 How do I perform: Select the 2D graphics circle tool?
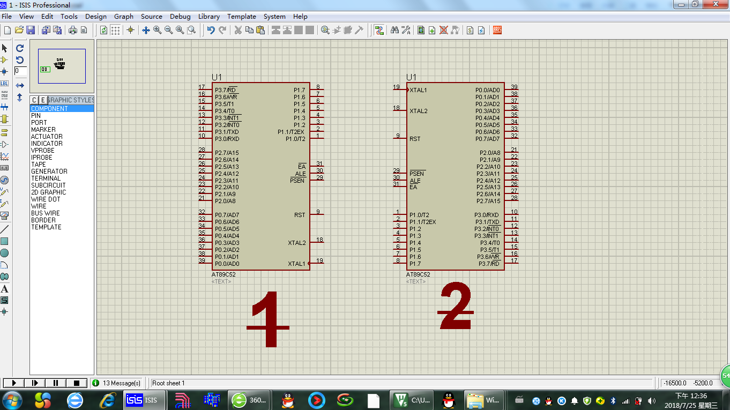point(4,253)
